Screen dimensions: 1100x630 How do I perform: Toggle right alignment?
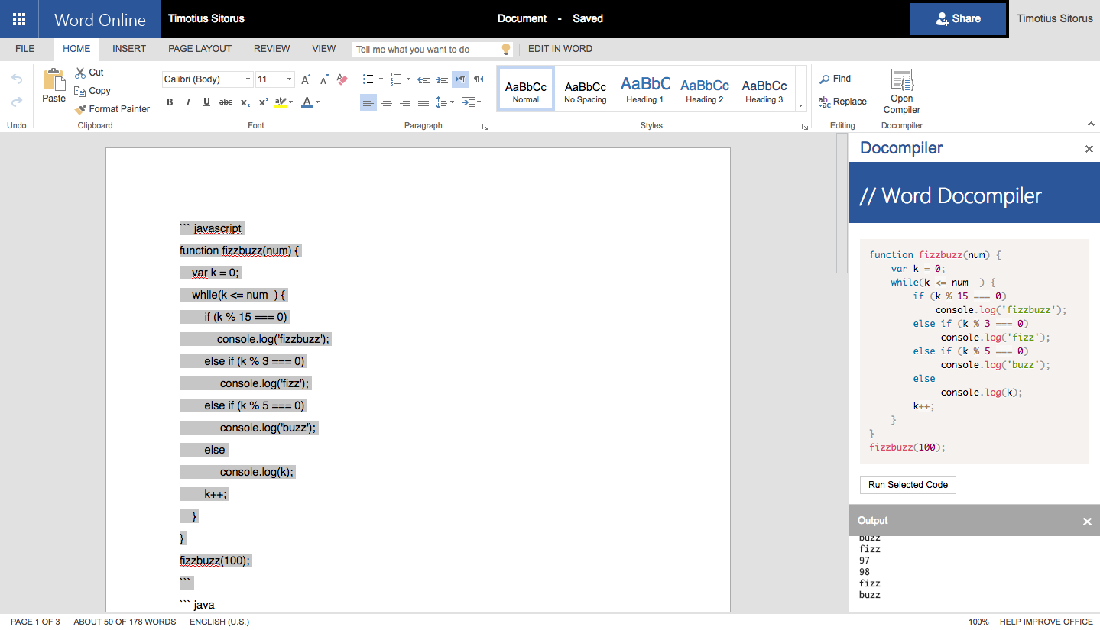[x=405, y=102]
